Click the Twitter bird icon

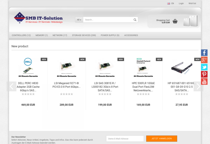coord(204,67)
